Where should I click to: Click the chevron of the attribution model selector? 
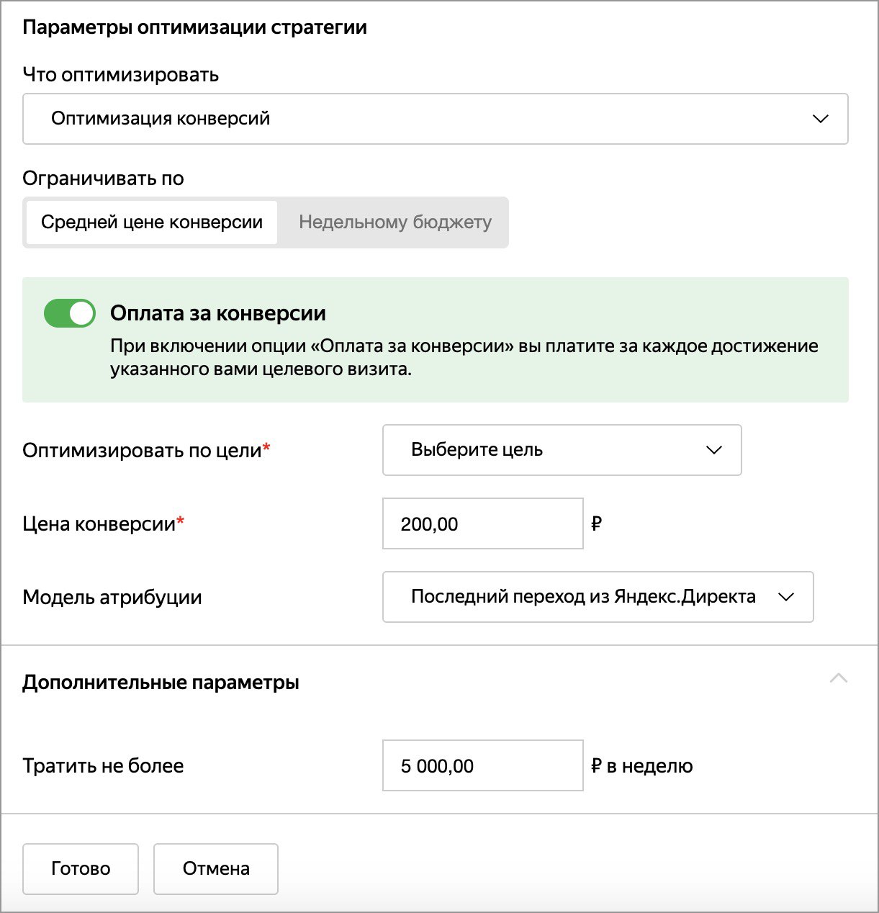[785, 597]
